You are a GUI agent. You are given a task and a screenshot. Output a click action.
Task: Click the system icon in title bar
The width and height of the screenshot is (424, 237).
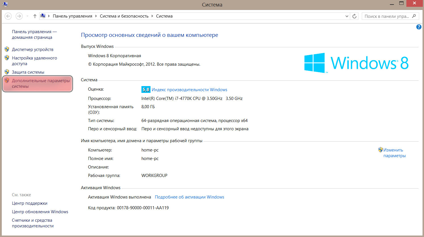pyautogui.click(x=5, y=4)
